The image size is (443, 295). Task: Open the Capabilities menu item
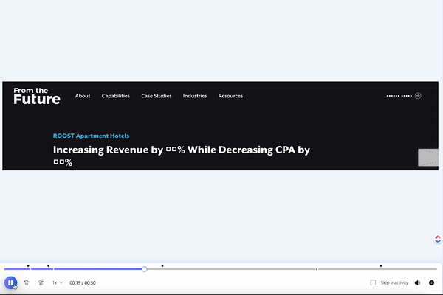click(116, 96)
